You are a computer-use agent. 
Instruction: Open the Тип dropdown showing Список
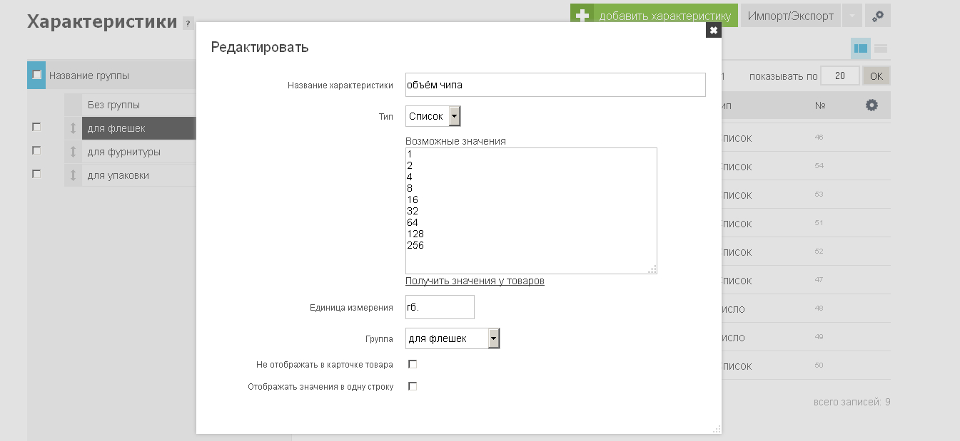[433, 116]
